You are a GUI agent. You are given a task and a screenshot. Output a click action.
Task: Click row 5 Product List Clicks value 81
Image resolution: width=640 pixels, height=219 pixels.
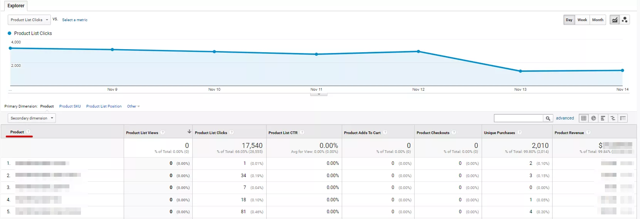click(x=244, y=212)
